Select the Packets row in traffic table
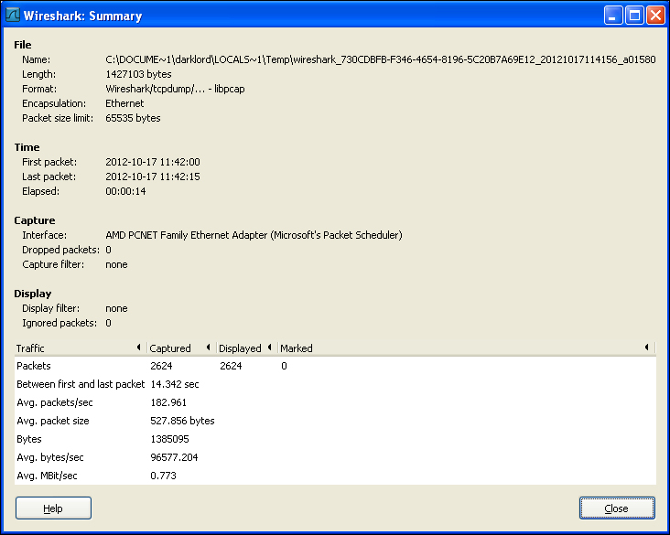 point(335,366)
